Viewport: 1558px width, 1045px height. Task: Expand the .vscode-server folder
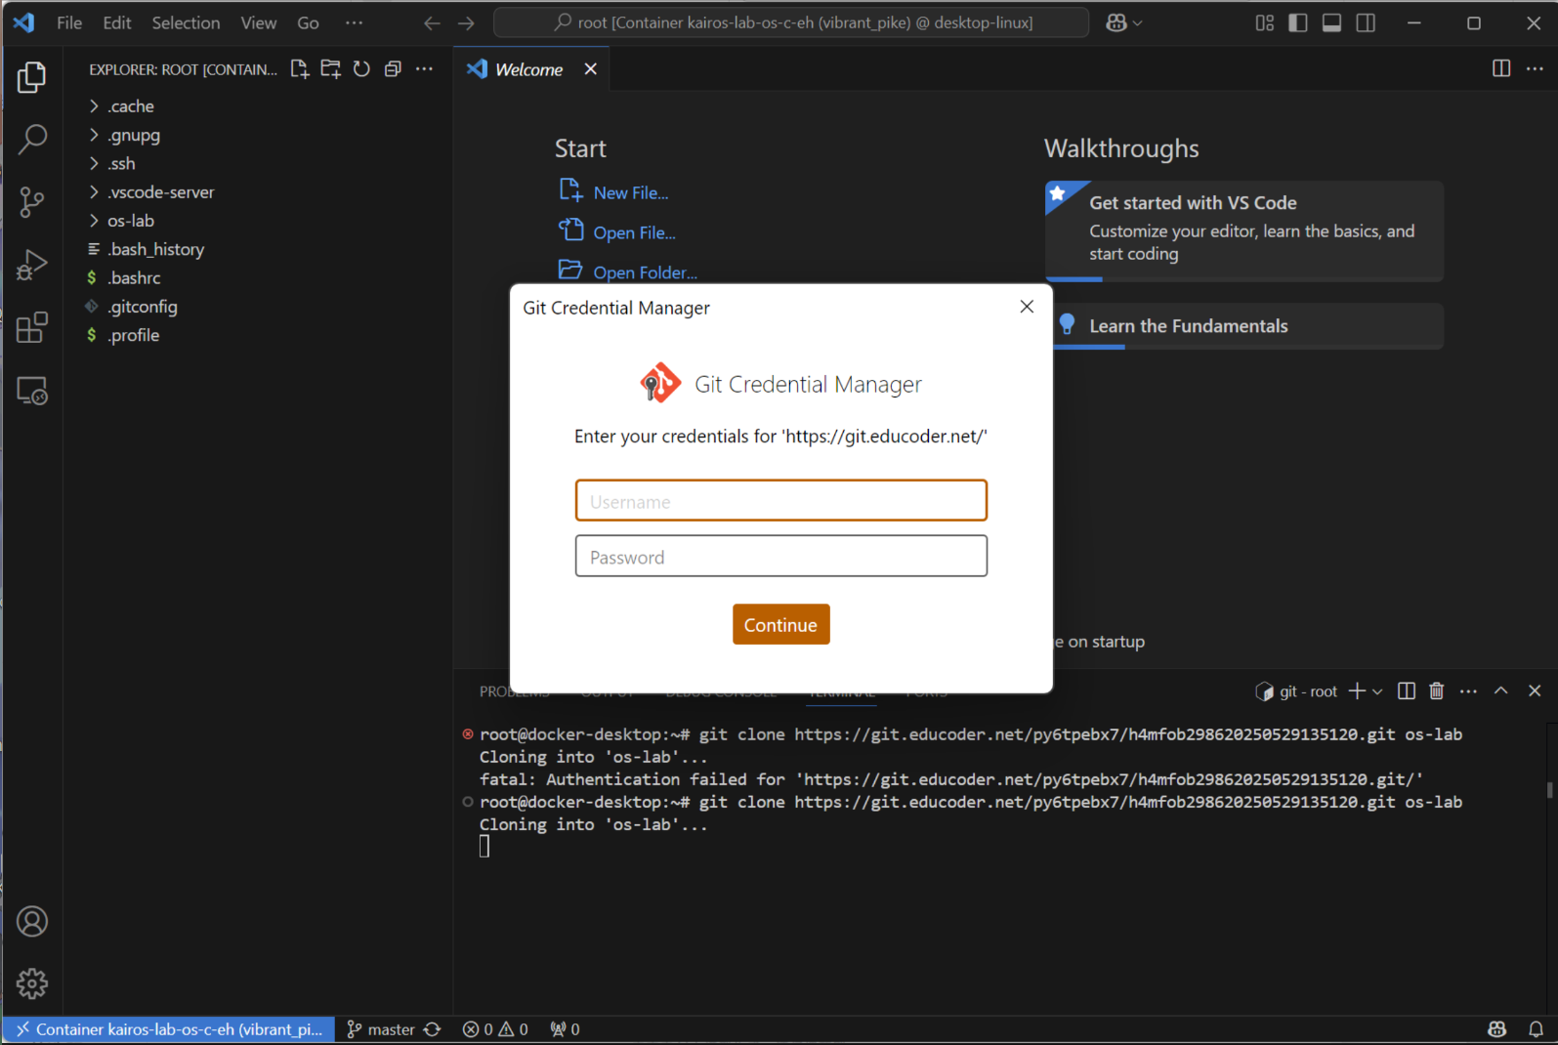click(160, 192)
